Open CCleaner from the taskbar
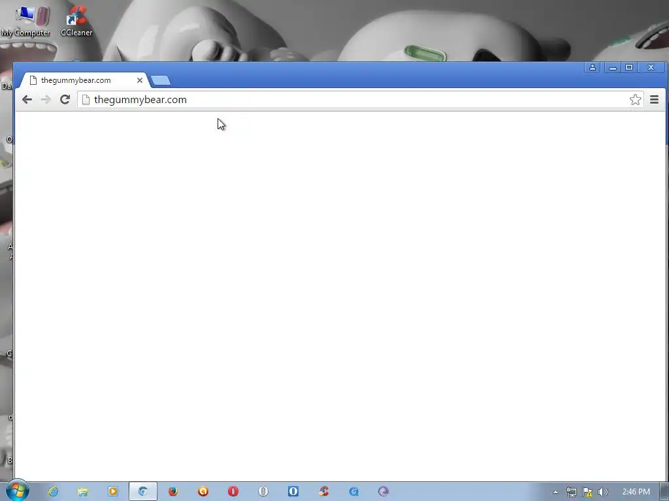The height and width of the screenshot is (501, 669). tap(323, 492)
